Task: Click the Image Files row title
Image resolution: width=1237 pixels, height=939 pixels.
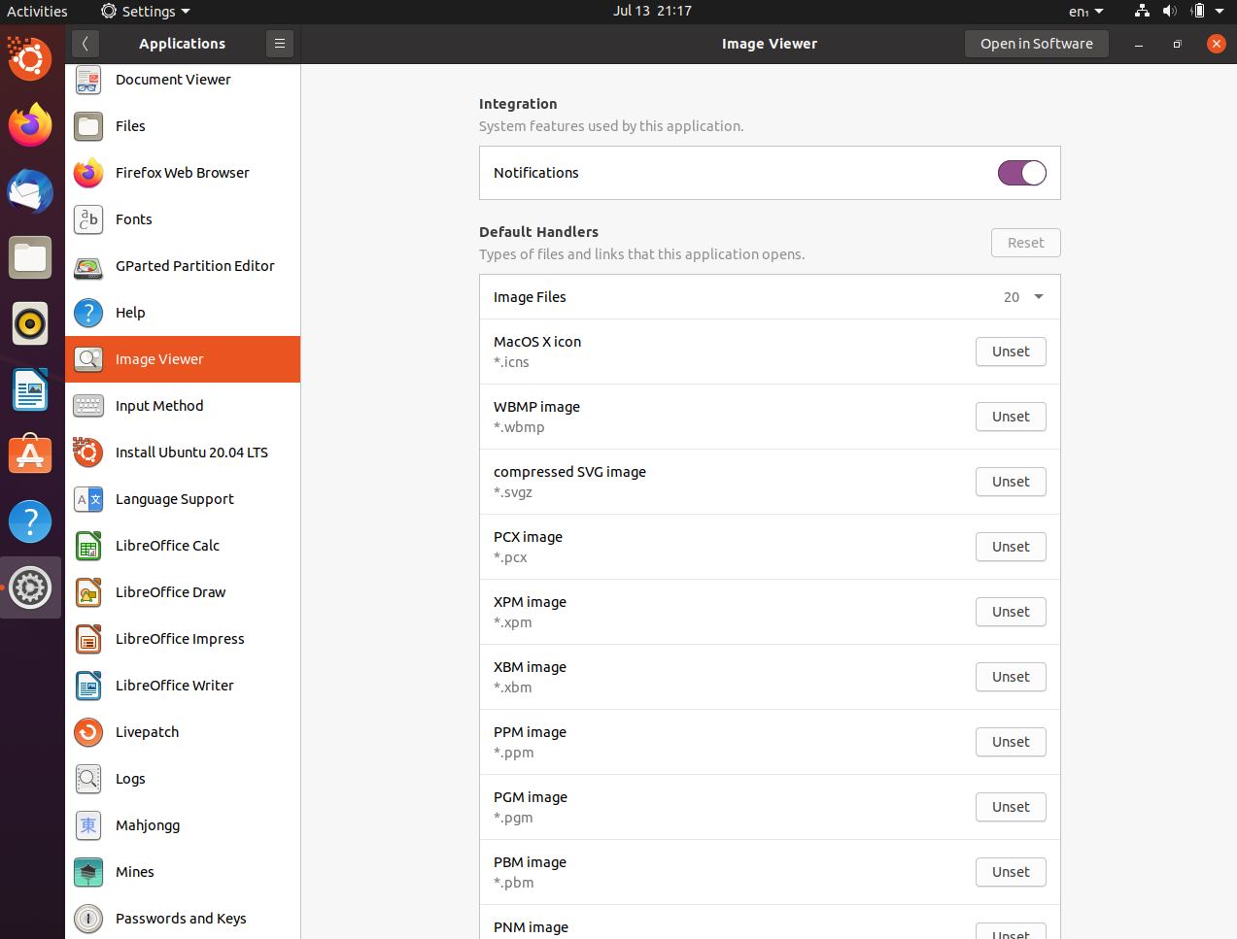Action: pos(530,297)
